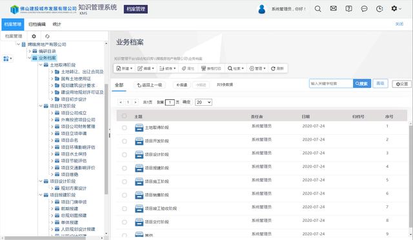The height and width of the screenshot is (240, 413).
Task: Open the 检索 search dropdown in toolbar
Action: coord(236,68)
